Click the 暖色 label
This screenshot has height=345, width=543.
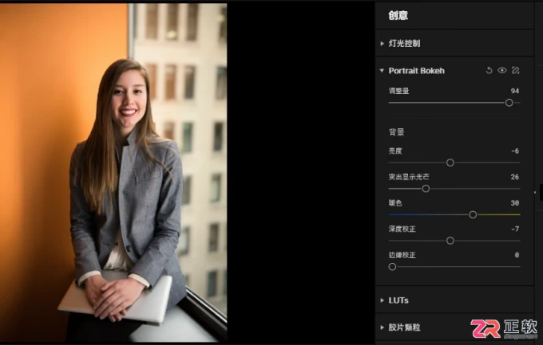pos(395,203)
